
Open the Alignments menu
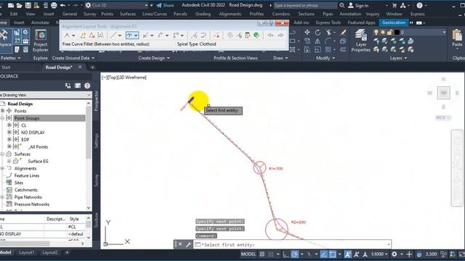(230, 14)
